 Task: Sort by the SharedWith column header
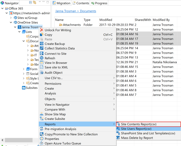[143, 20]
